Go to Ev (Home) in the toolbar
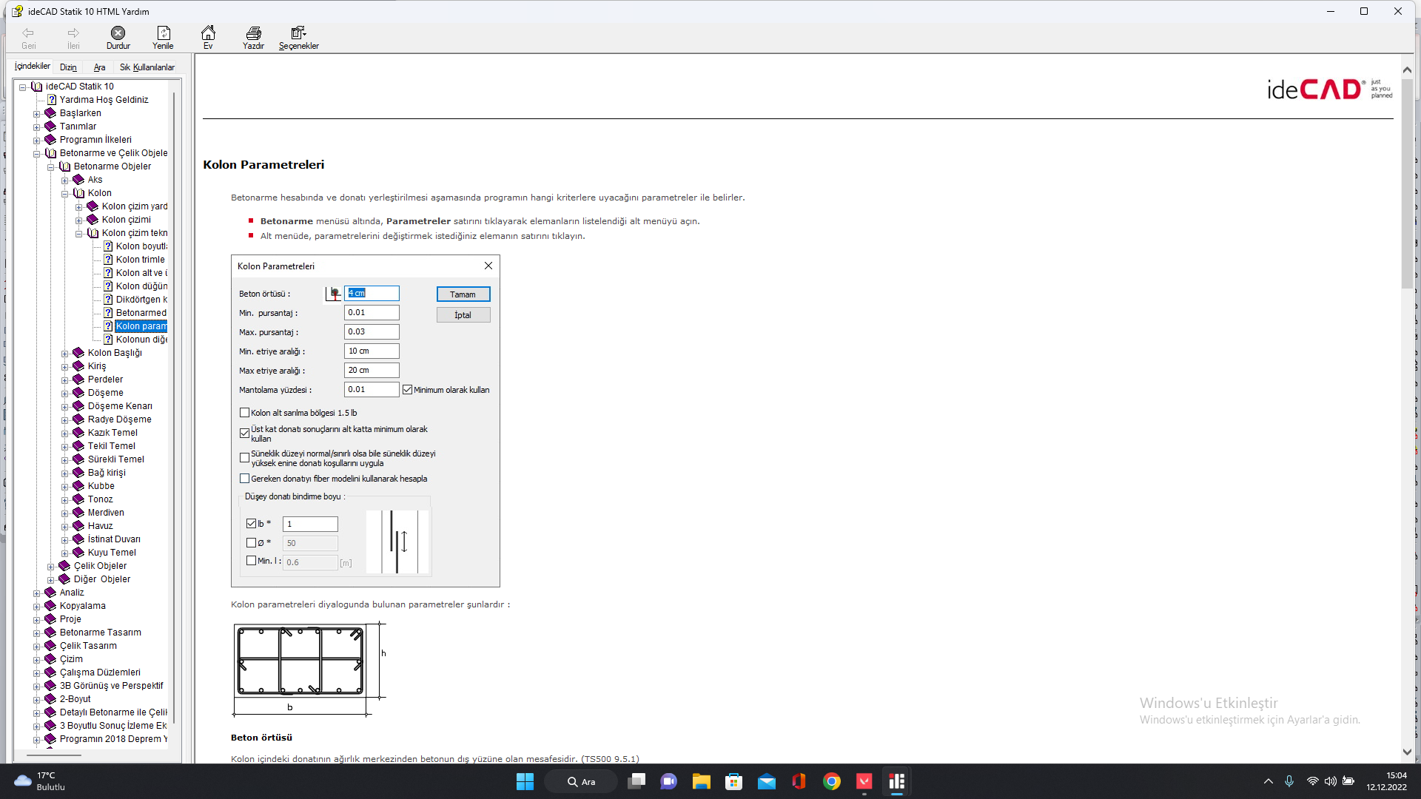The width and height of the screenshot is (1421, 799). click(209, 33)
